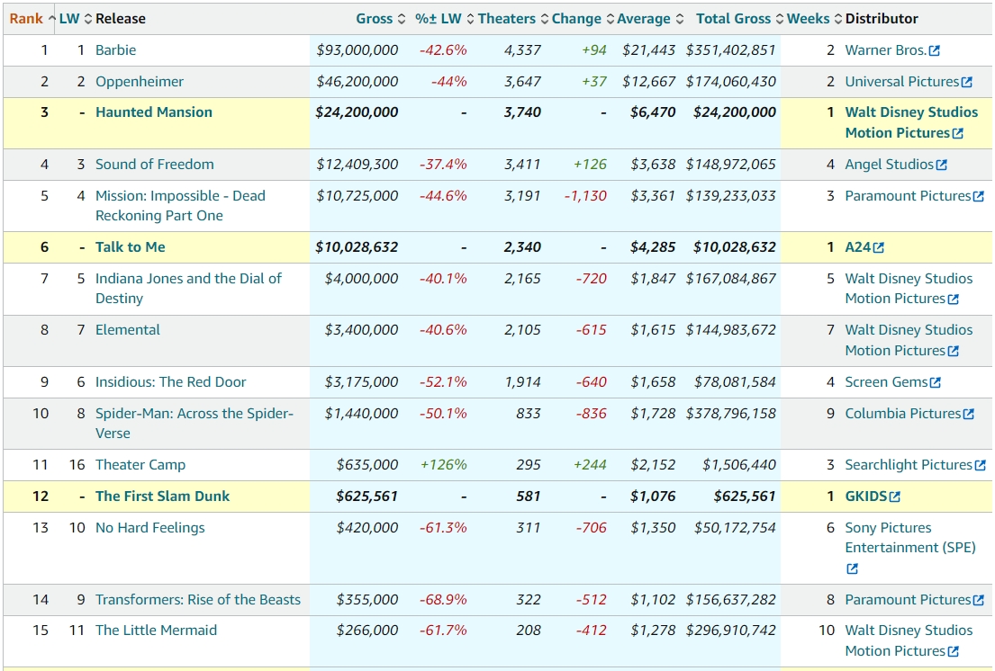Click the sort arrow icon beside Rank
Viewport: 995px width, 671px height.
52,19
